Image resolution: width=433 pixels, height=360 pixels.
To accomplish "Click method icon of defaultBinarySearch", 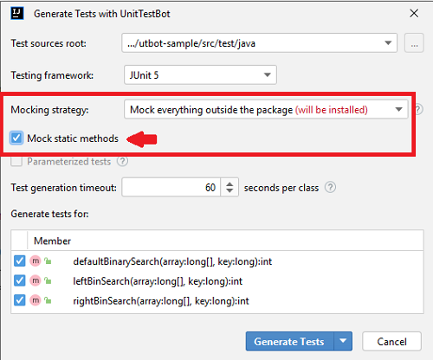I will point(36,261).
